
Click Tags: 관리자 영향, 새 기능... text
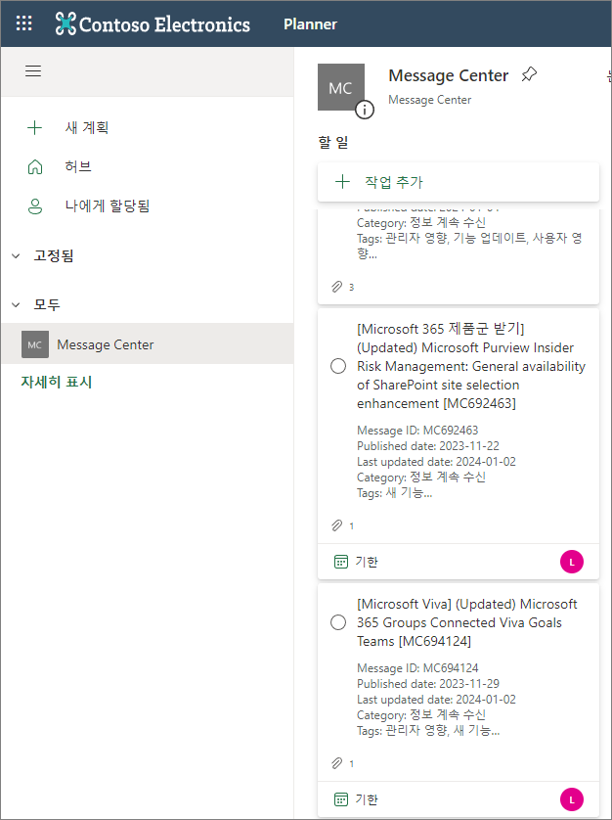pyautogui.click(x=428, y=731)
